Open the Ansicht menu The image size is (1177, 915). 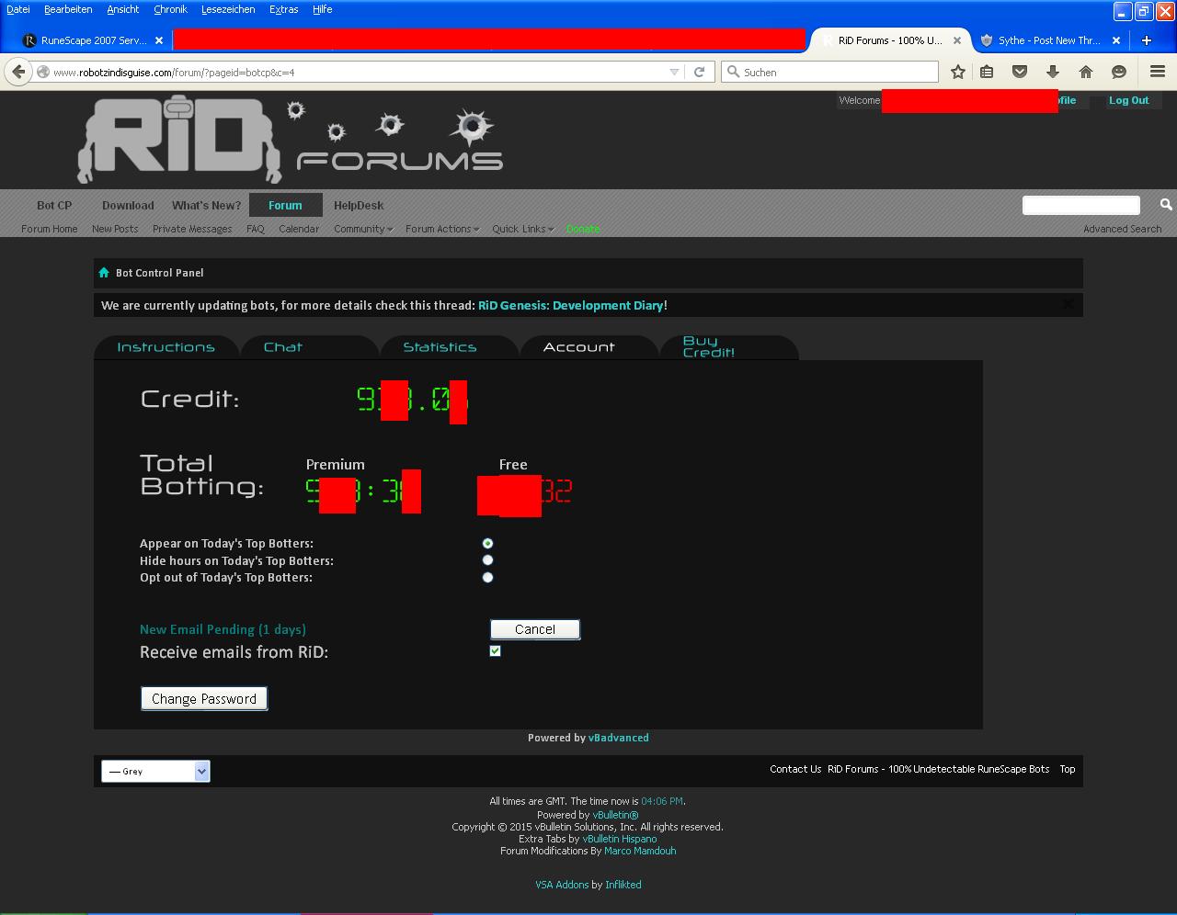[x=122, y=9]
